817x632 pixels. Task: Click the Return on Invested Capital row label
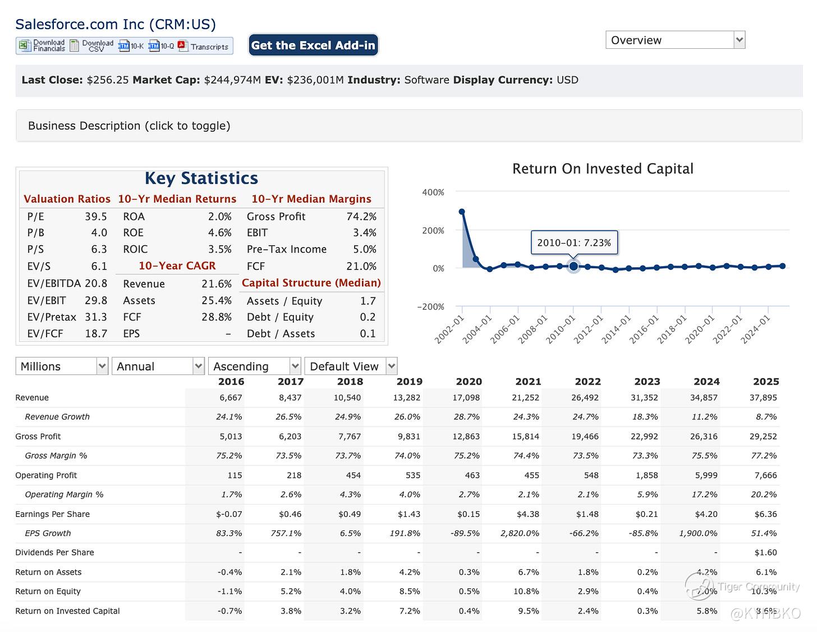tap(67, 611)
